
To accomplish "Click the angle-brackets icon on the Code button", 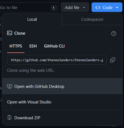I will (98, 8).
